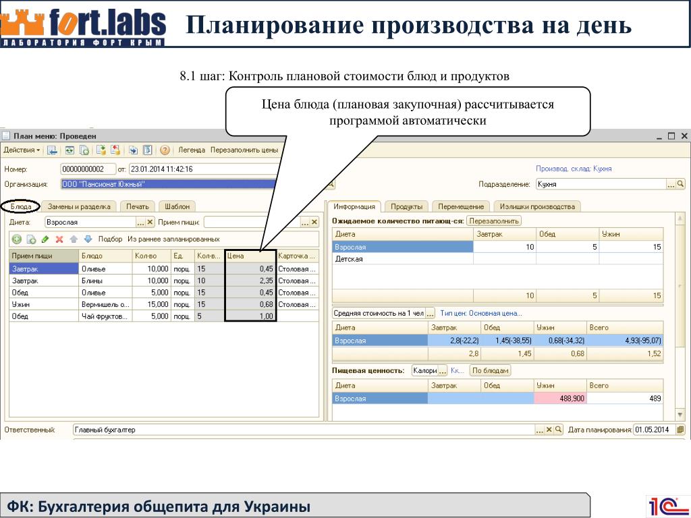Open the Печать tab
Screen dimensions: 691x518
tap(138, 206)
